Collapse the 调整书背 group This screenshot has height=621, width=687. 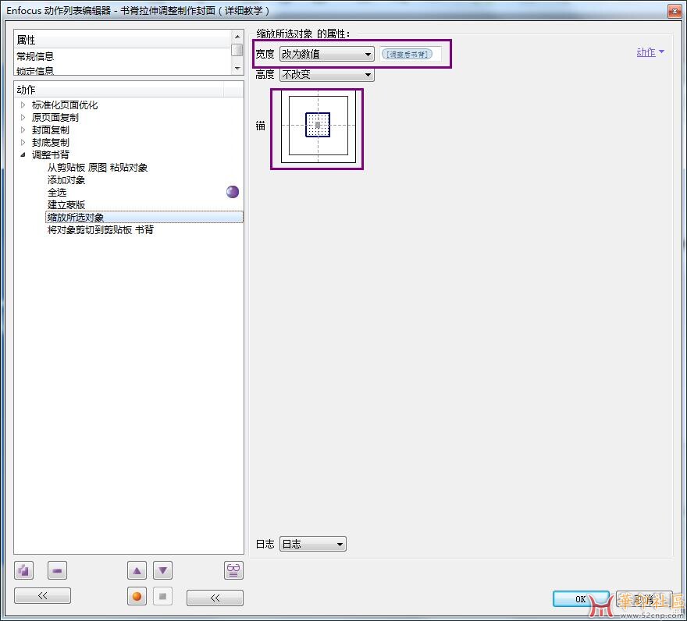(x=23, y=154)
